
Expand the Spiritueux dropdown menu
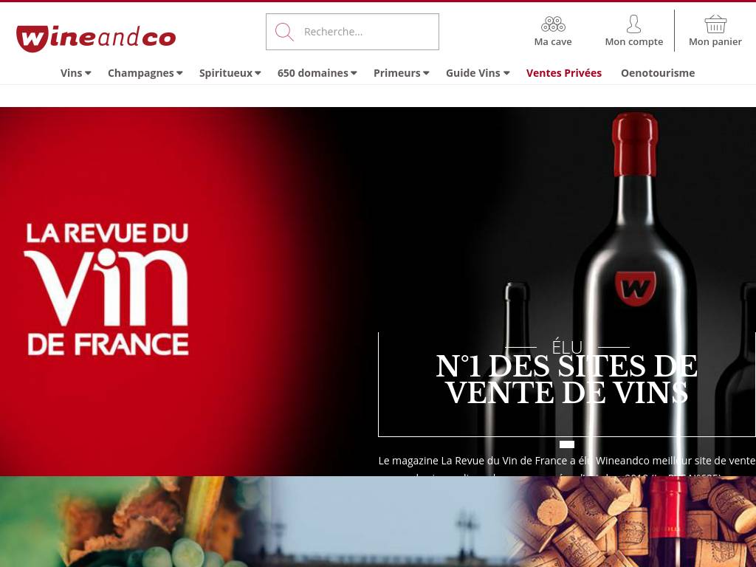(x=230, y=73)
